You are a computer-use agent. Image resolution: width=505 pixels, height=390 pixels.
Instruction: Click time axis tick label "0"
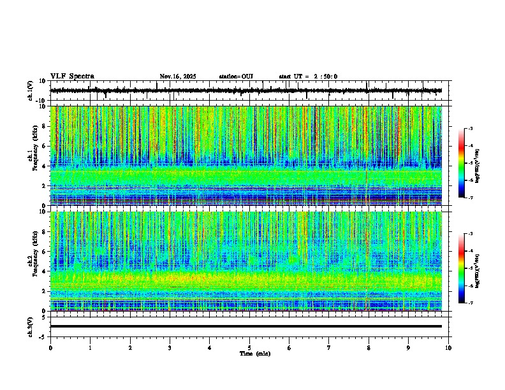(x=50, y=348)
